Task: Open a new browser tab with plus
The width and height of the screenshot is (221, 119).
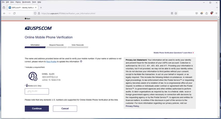Action: pyautogui.click(x=41, y=7)
